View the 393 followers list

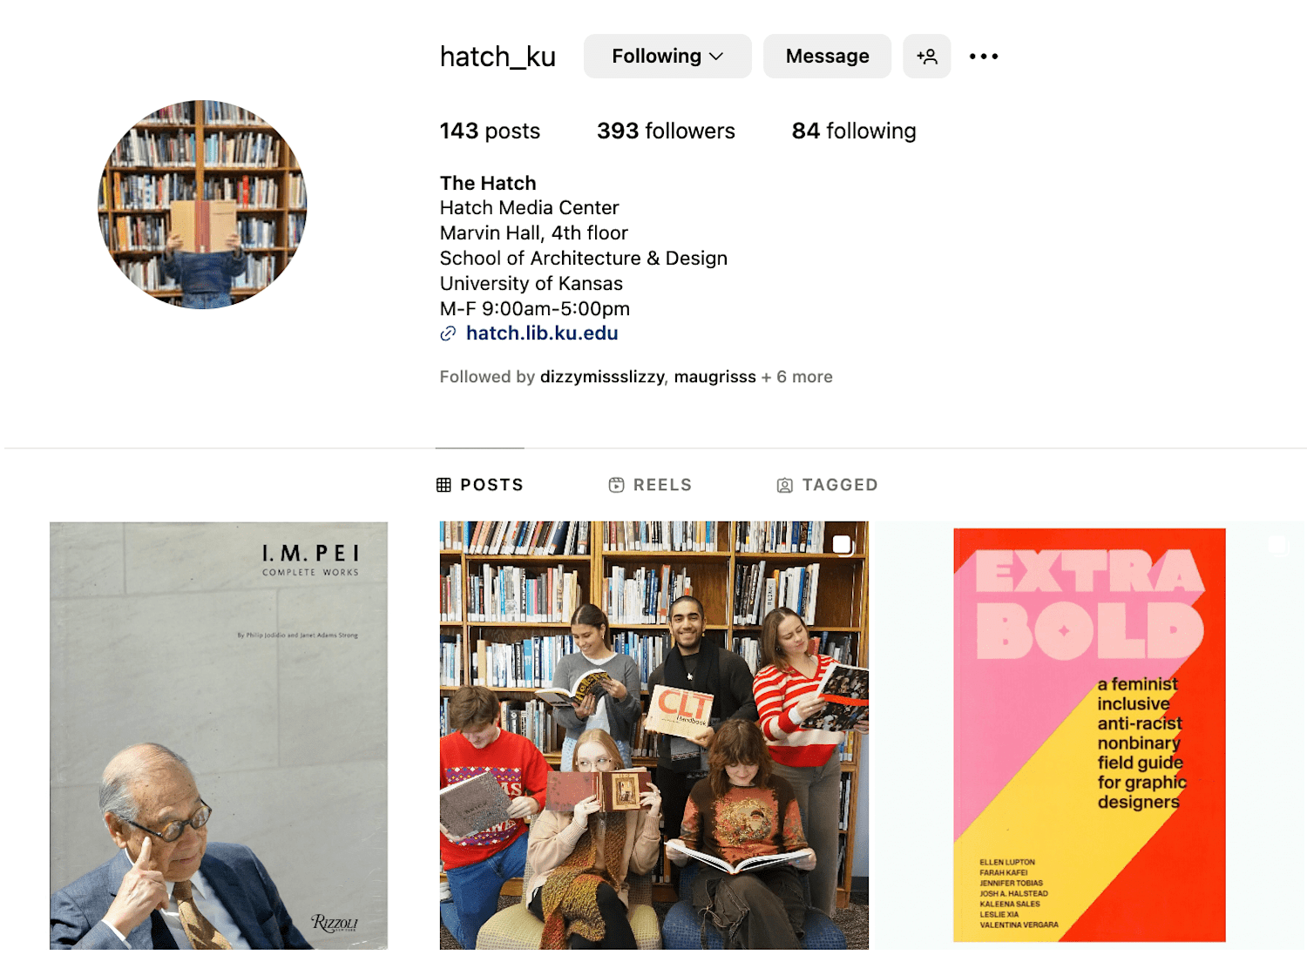point(666,131)
